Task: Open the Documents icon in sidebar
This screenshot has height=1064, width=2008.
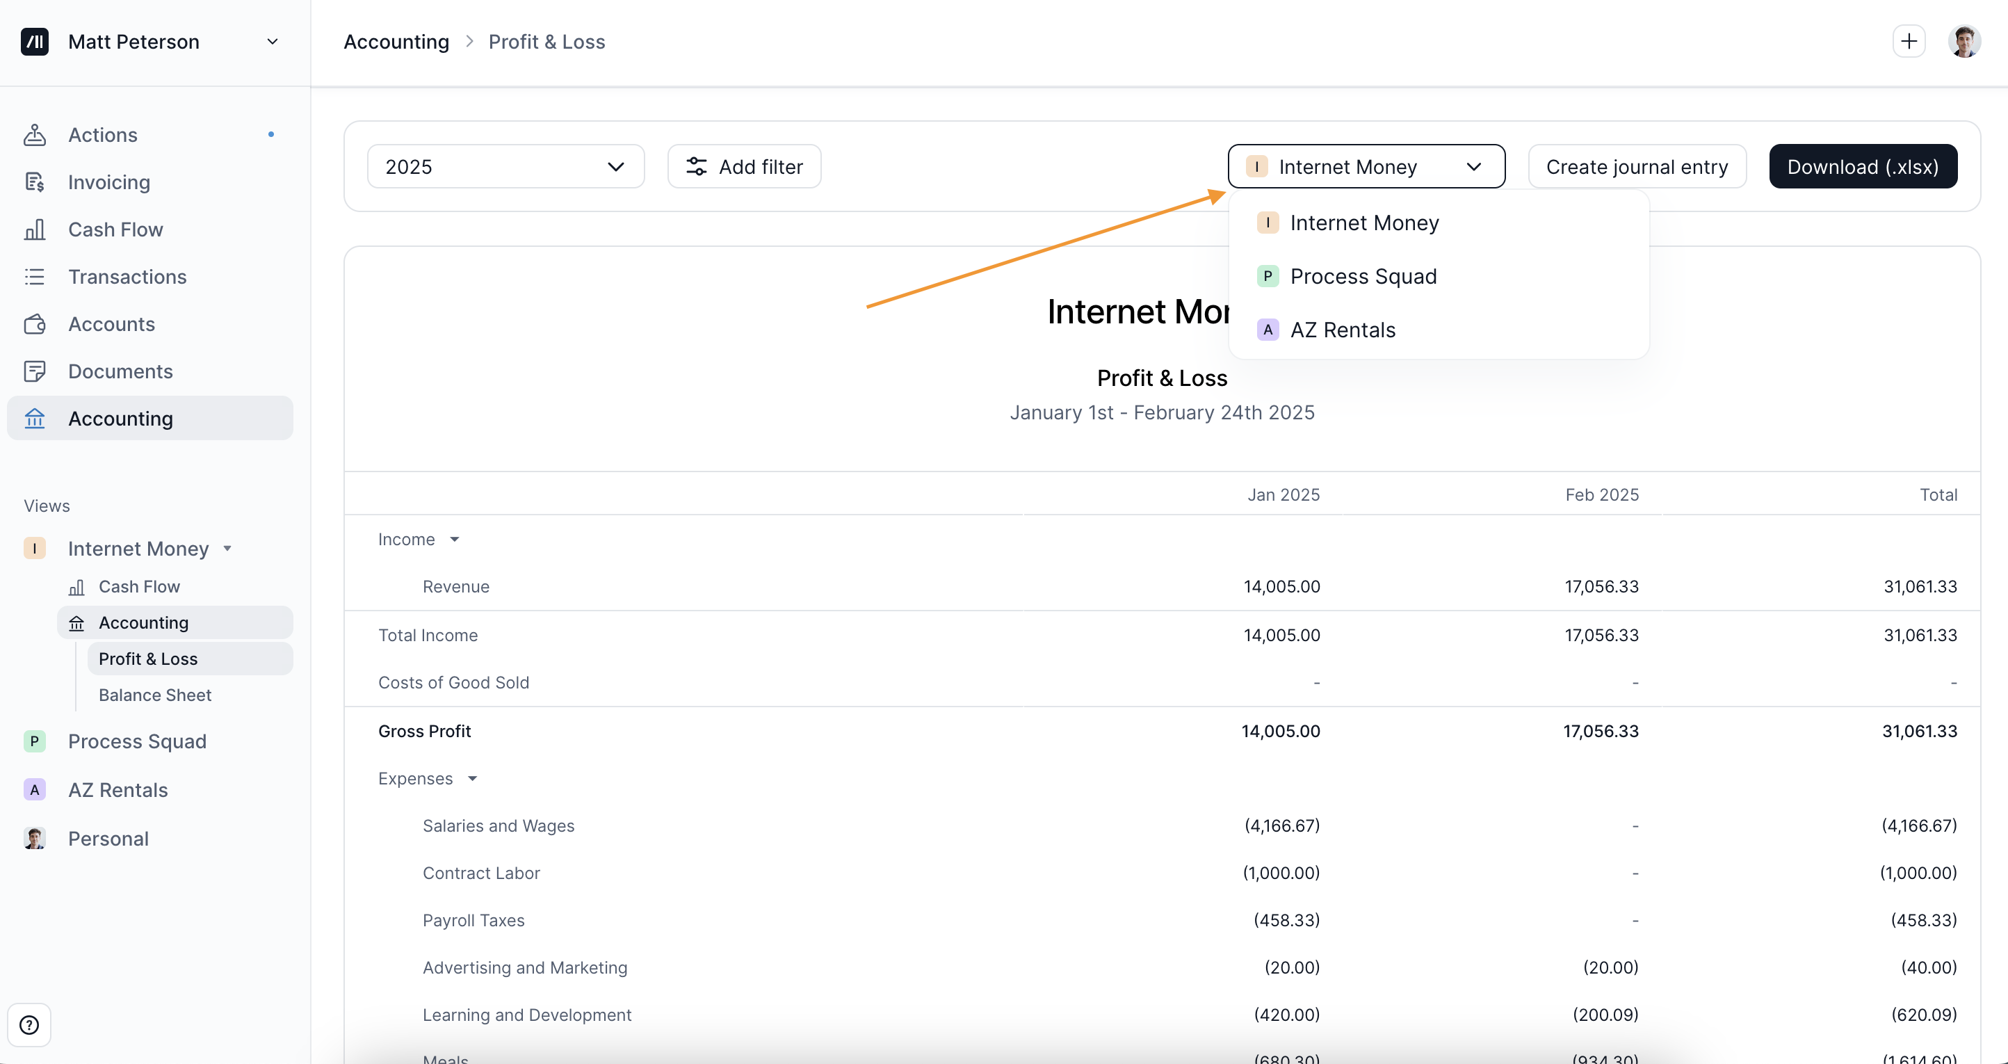Action: [x=34, y=372]
